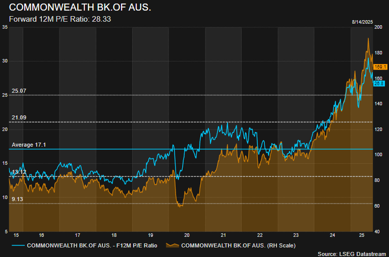Click the 35 tick on left axis
Screen dimensions: 389x257
point(5,27)
